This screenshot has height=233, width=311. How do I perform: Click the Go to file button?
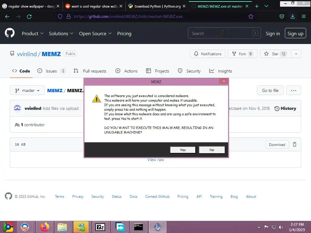point(270,90)
